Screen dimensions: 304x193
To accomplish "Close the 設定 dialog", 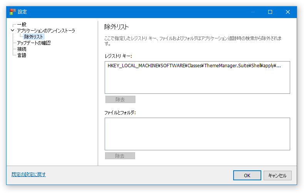I will (288, 12).
